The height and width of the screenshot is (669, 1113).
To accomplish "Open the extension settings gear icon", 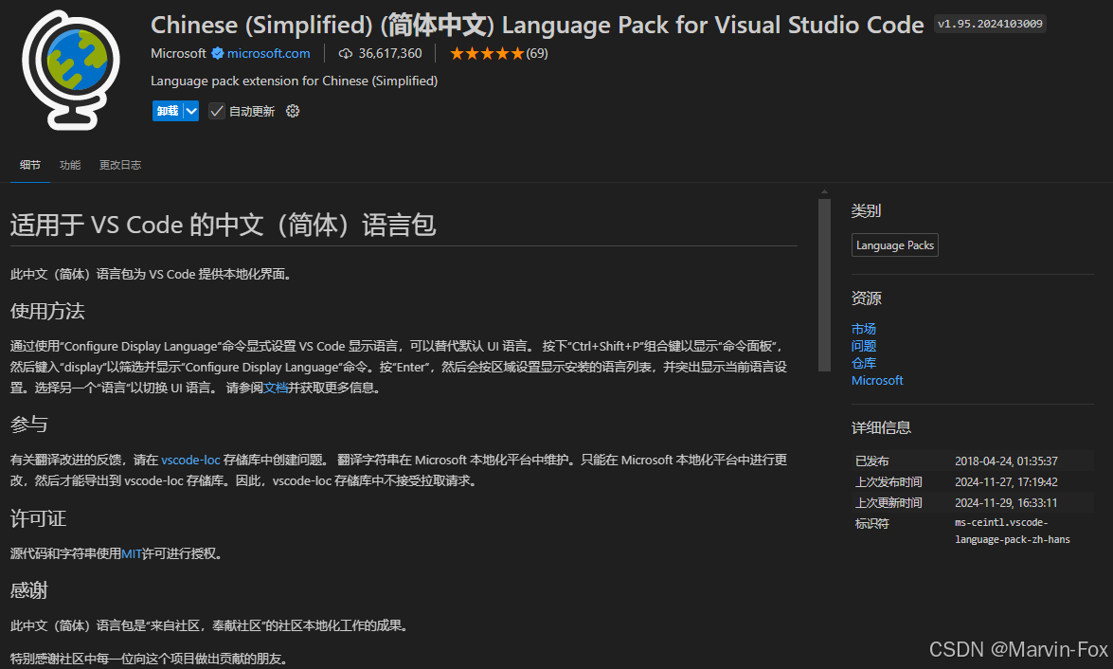I will (293, 111).
